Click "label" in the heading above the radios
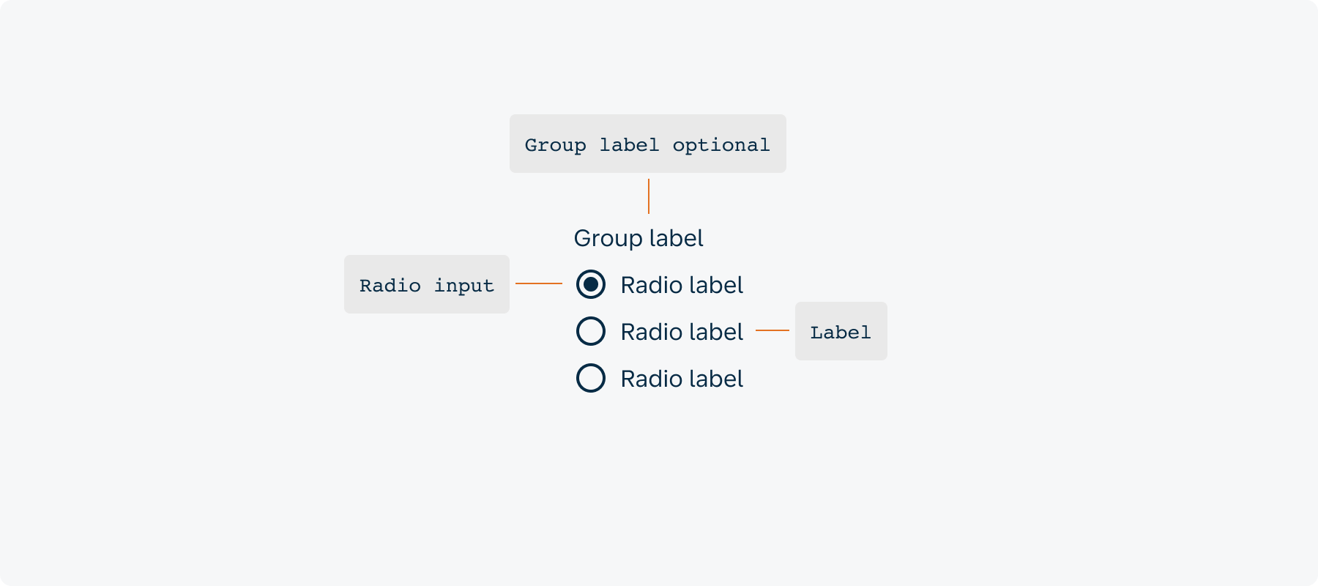 coord(676,238)
